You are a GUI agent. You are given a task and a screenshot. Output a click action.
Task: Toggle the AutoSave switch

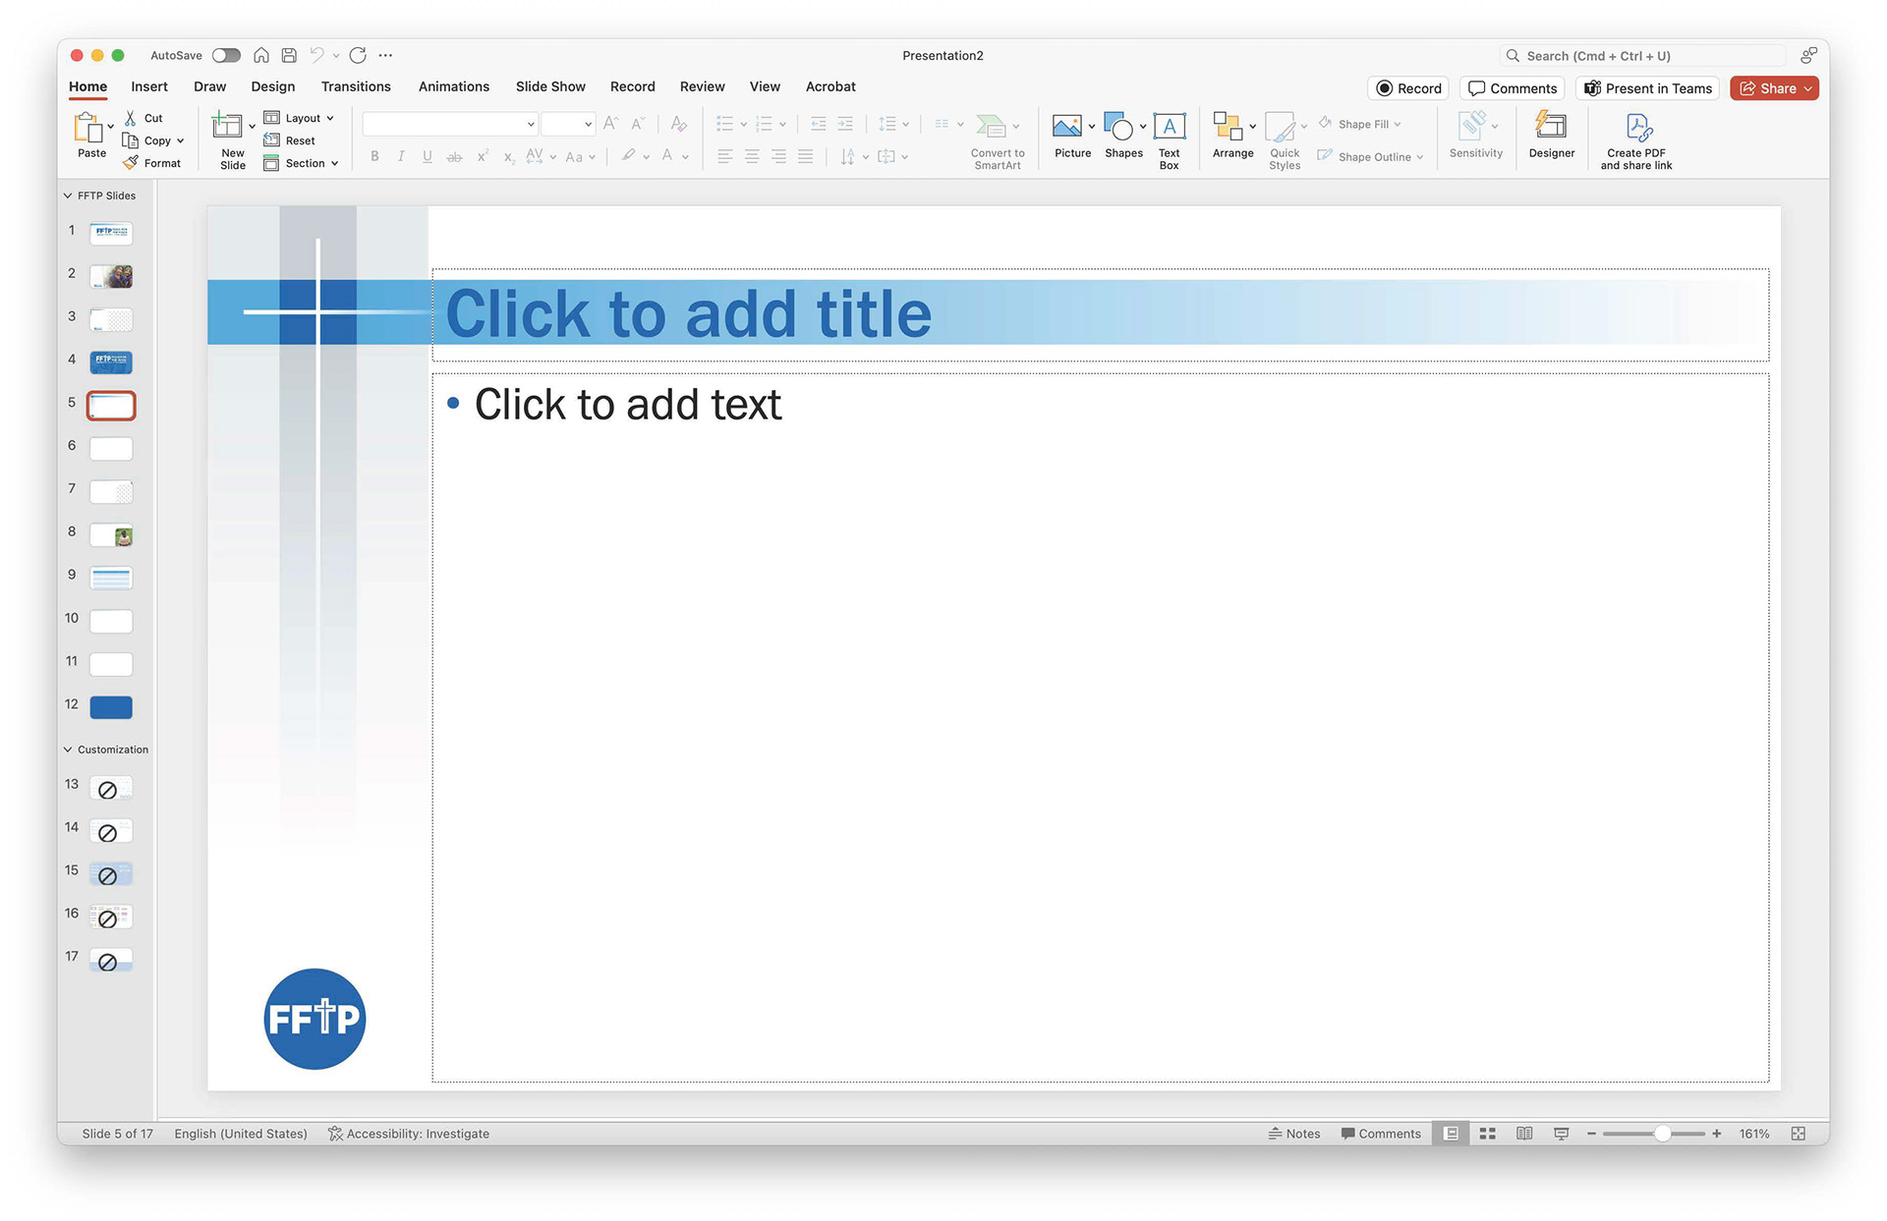[x=226, y=56]
